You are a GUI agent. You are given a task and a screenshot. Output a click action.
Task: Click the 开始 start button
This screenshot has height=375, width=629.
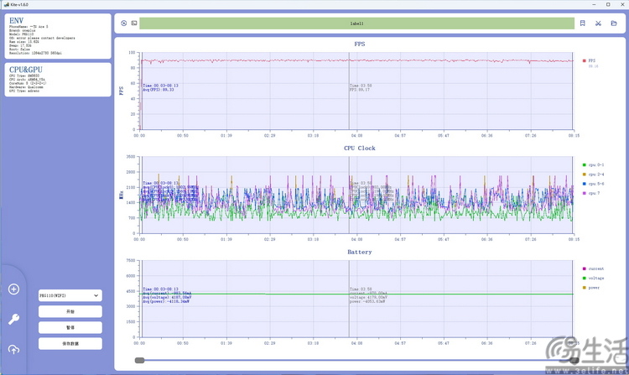click(x=70, y=311)
